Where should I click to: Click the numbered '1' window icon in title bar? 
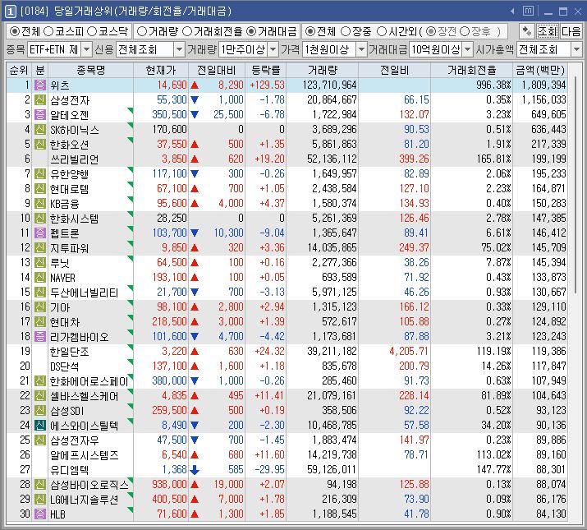click(x=10, y=12)
